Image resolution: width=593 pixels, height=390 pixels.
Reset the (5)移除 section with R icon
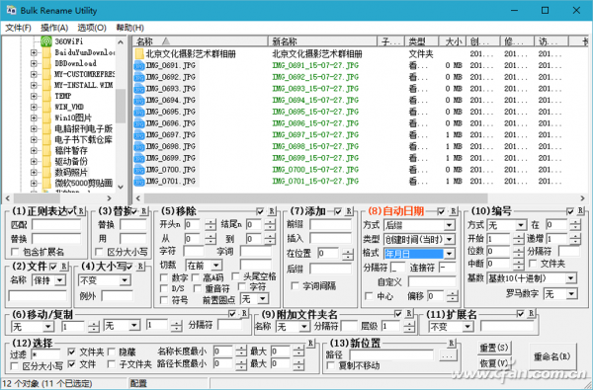272,211
